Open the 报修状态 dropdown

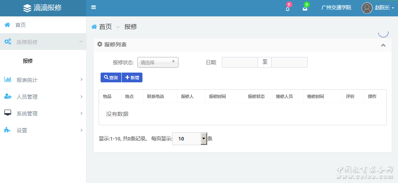[x=158, y=62]
